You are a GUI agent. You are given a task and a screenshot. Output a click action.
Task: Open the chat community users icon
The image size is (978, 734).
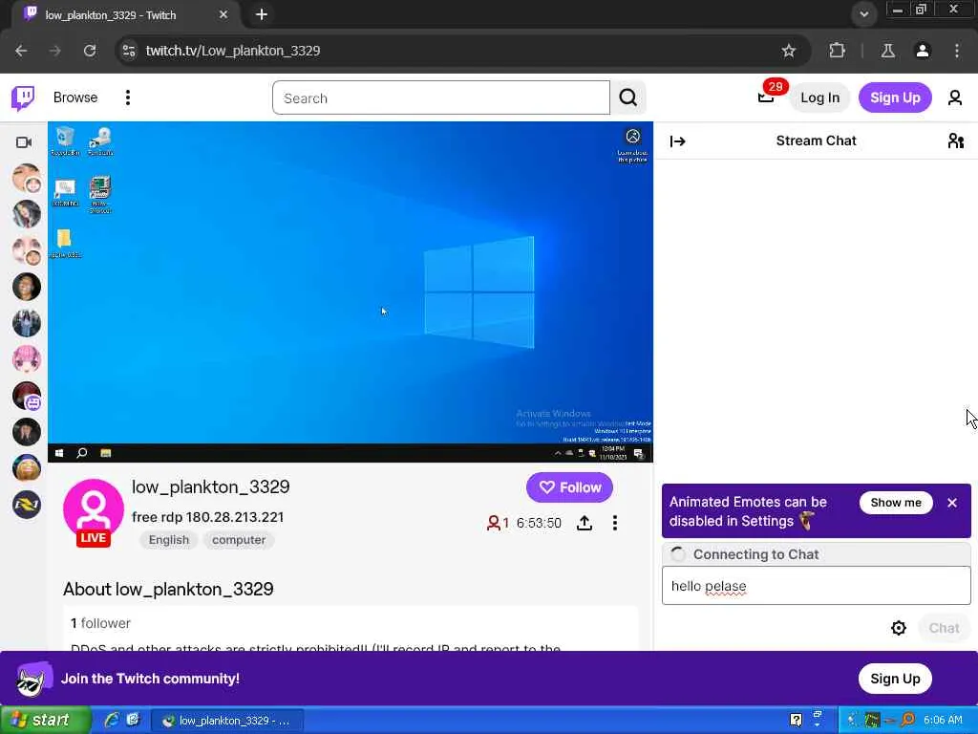(x=955, y=141)
